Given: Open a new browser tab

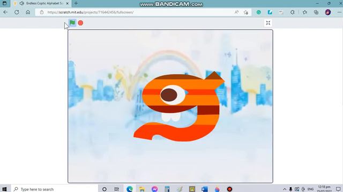Looking at the screenshot, I should tap(76, 3).
